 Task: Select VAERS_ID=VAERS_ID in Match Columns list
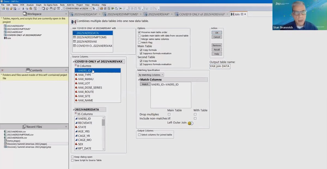(x=165, y=85)
